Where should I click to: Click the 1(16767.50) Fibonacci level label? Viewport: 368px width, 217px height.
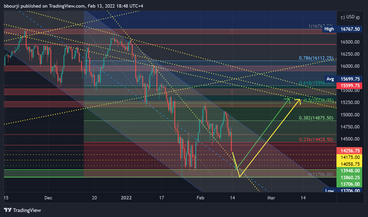321,26
